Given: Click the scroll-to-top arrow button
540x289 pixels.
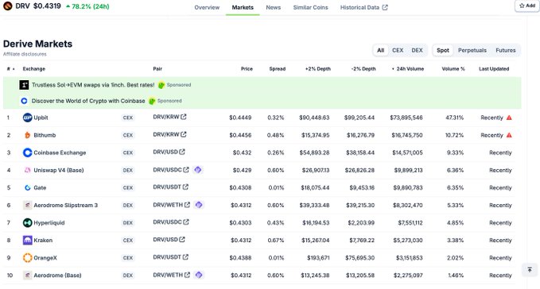Looking at the screenshot, I should coord(530,269).
